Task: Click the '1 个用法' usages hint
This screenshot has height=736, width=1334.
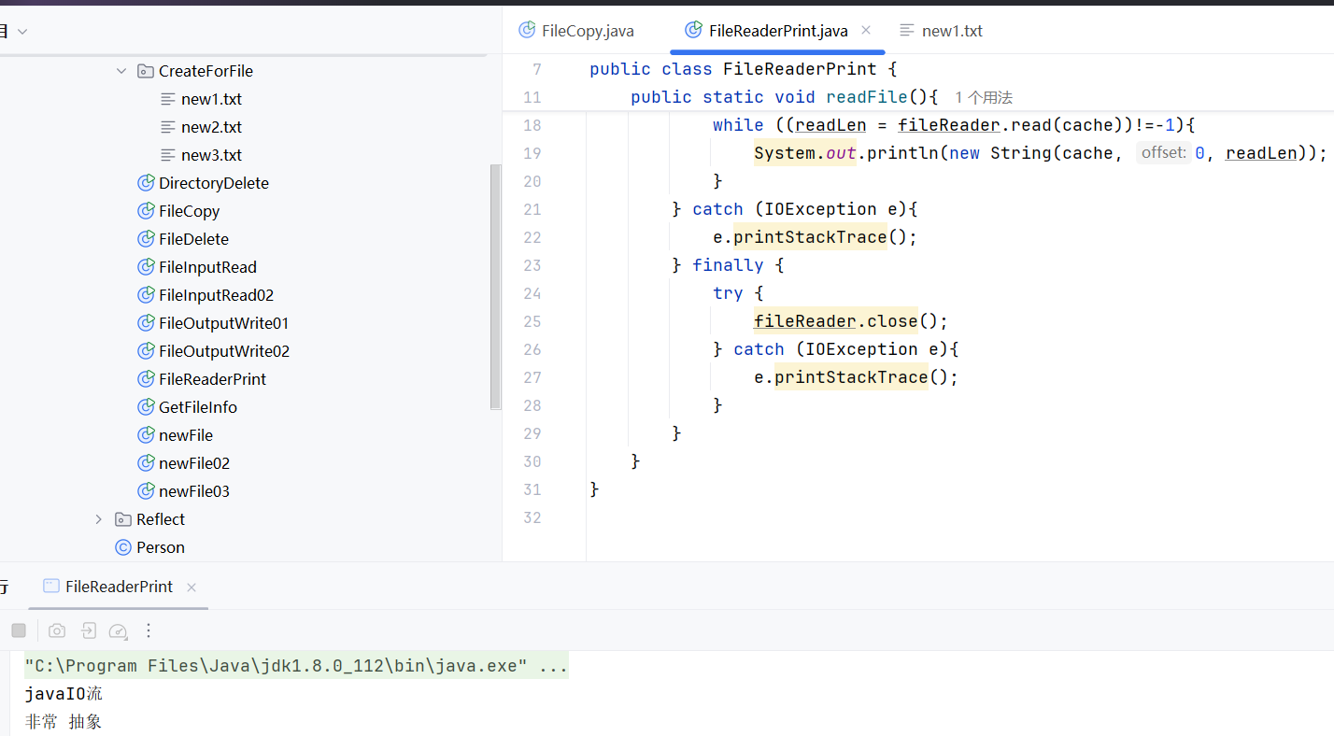Action: [983, 97]
